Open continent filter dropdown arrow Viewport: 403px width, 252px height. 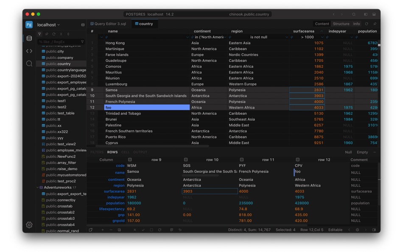tap(225, 37)
